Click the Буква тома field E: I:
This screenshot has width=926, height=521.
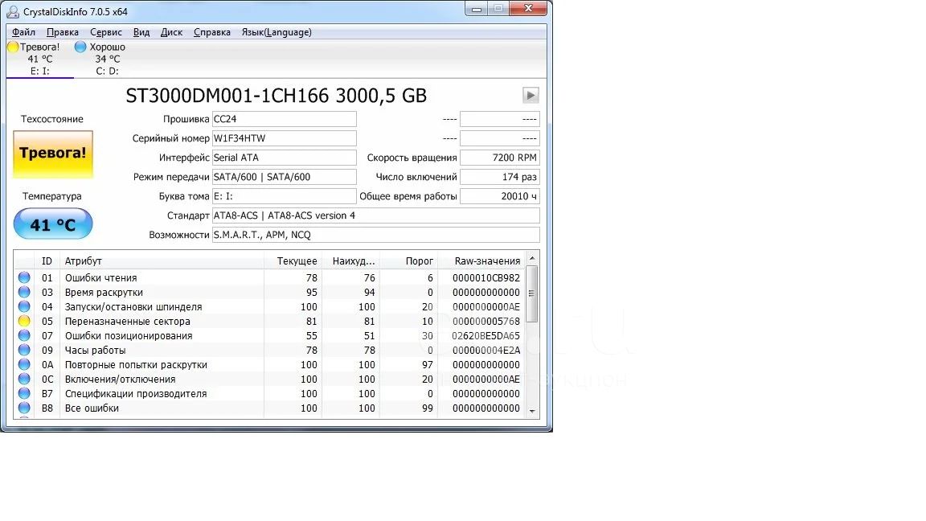click(x=284, y=196)
